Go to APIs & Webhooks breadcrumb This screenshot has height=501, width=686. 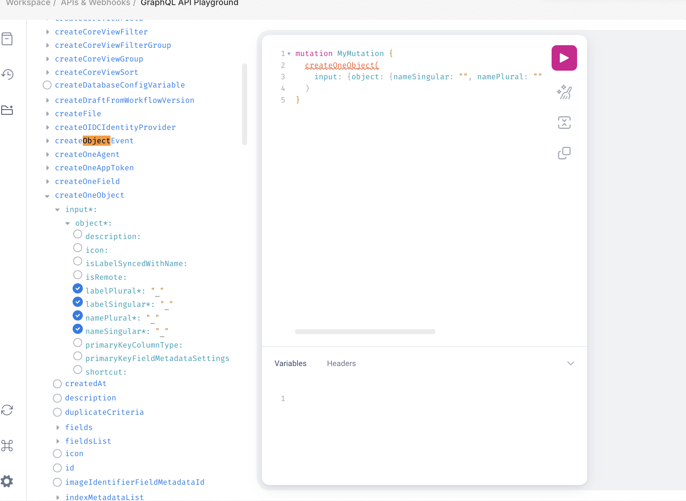(95, 3)
